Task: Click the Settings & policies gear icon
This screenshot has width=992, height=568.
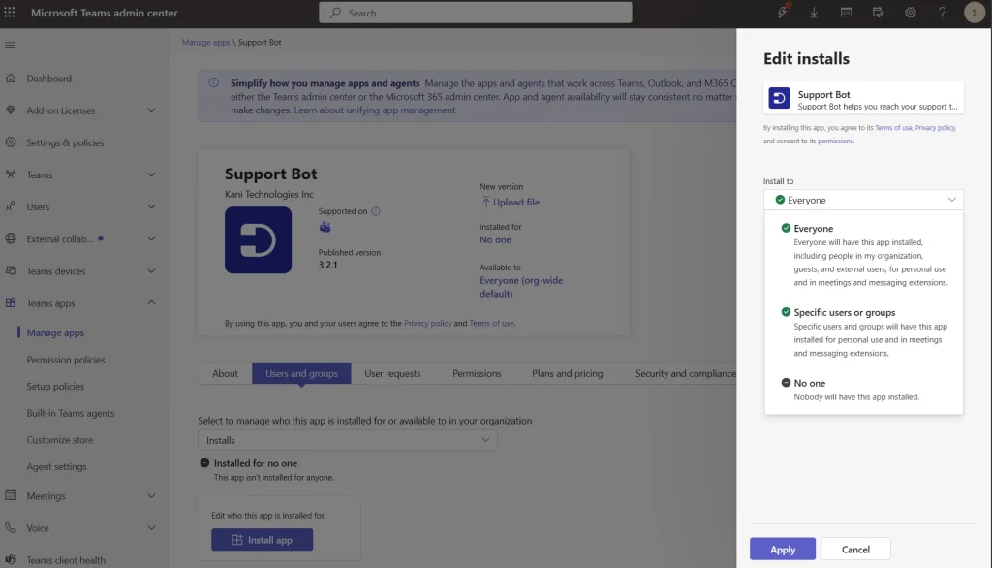Action: 11,142
